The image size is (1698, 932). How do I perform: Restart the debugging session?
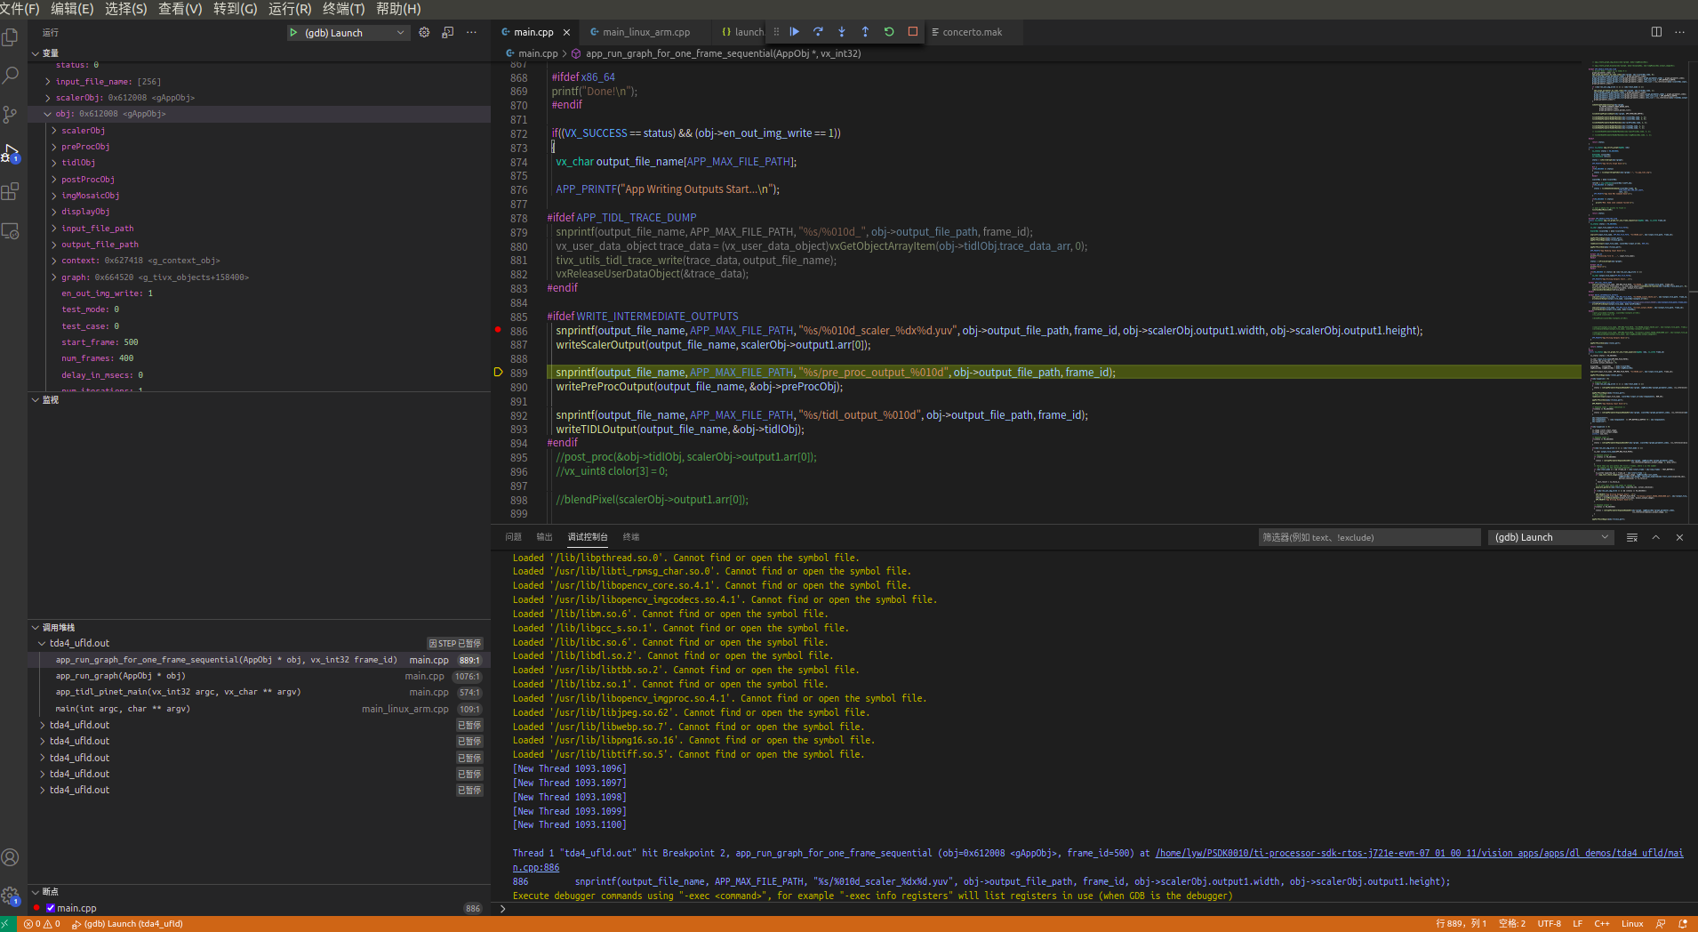pyautogui.click(x=889, y=32)
